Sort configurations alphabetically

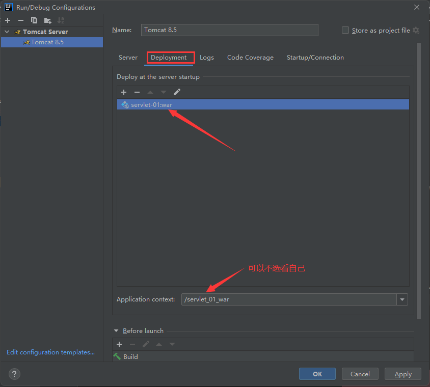(61, 20)
